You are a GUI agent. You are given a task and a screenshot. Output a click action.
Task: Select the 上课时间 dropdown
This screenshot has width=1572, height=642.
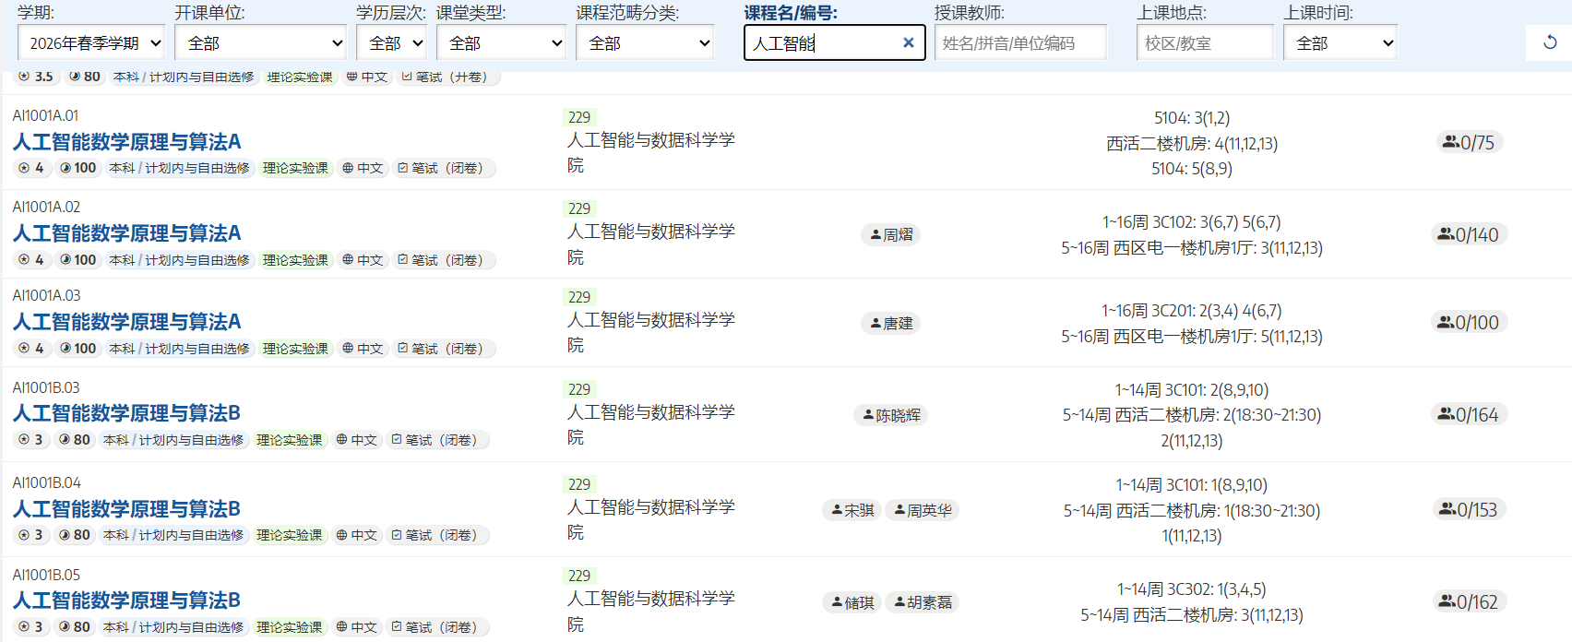(1340, 43)
